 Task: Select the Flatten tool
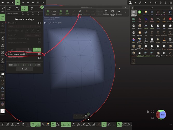pyautogui.click(x=146, y=27)
